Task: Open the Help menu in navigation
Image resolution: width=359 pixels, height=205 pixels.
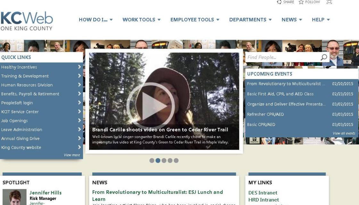Action: click(x=321, y=20)
